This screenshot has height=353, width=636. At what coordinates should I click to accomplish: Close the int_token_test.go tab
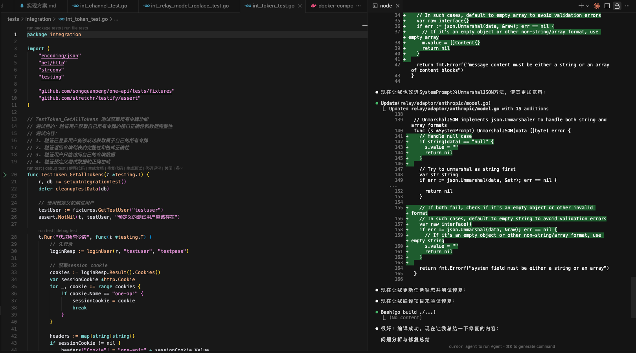pyautogui.click(x=300, y=6)
